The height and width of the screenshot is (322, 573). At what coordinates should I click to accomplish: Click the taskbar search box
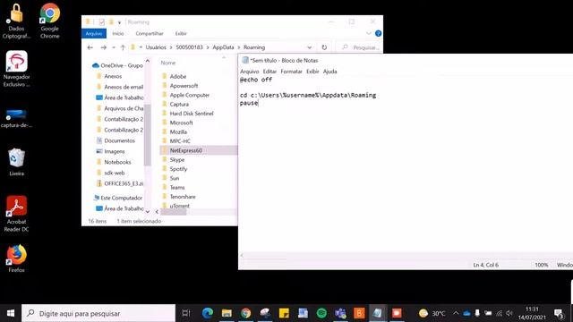tap(98, 313)
